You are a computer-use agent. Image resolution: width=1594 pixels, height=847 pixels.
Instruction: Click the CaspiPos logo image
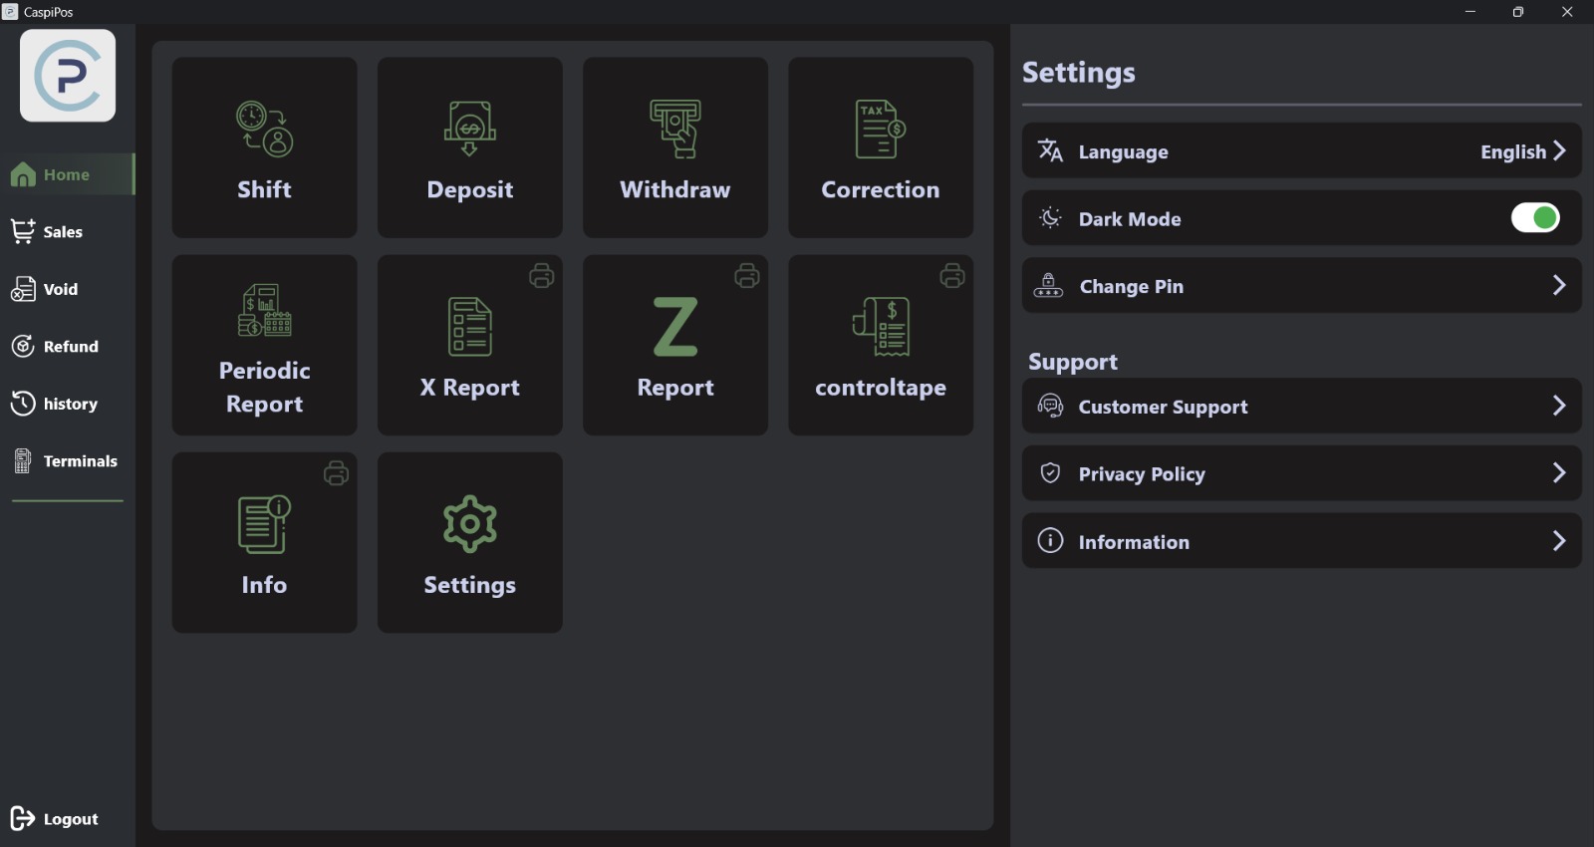(x=68, y=76)
